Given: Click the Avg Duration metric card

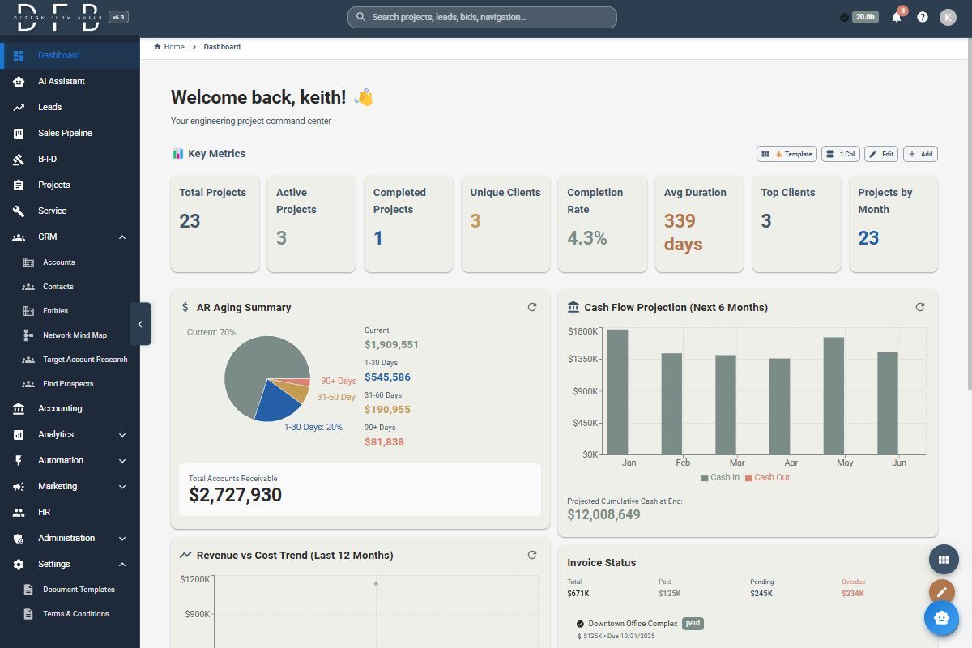Looking at the screenshot, I should click(700, 224).
